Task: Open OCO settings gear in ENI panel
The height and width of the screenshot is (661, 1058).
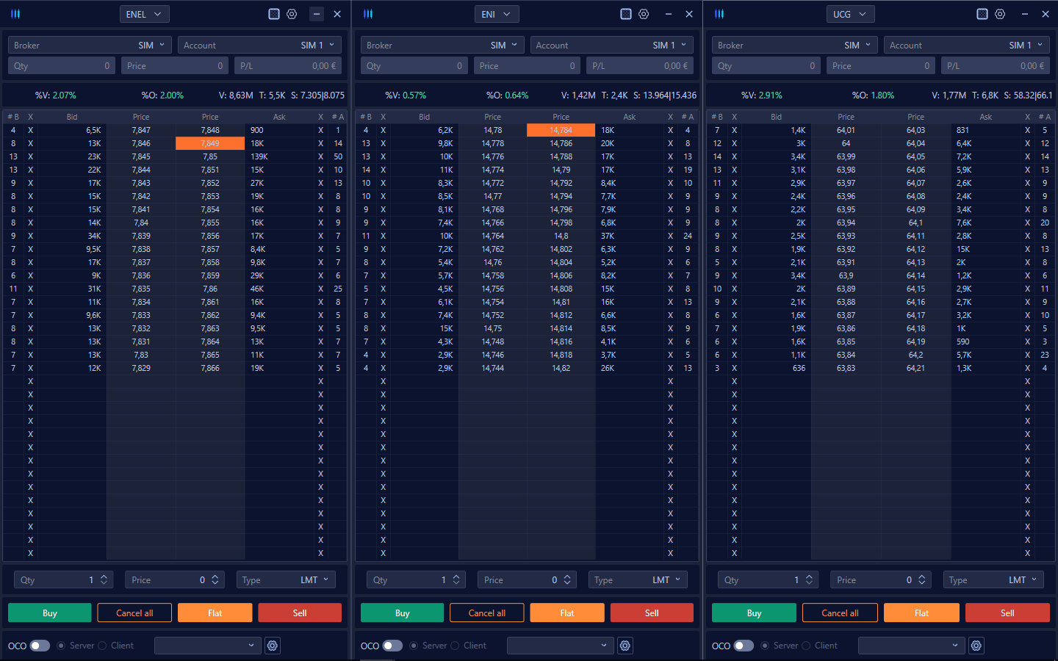Action: pos(625,646)
